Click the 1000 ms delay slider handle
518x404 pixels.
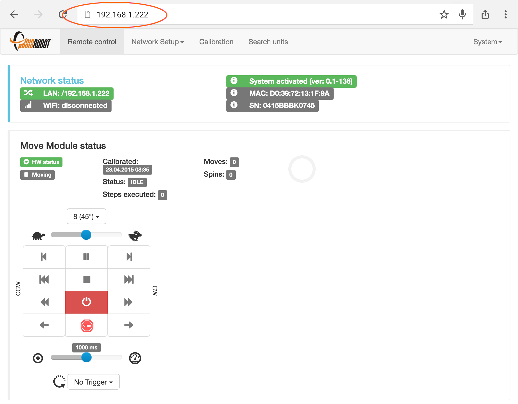coord(87,357)
